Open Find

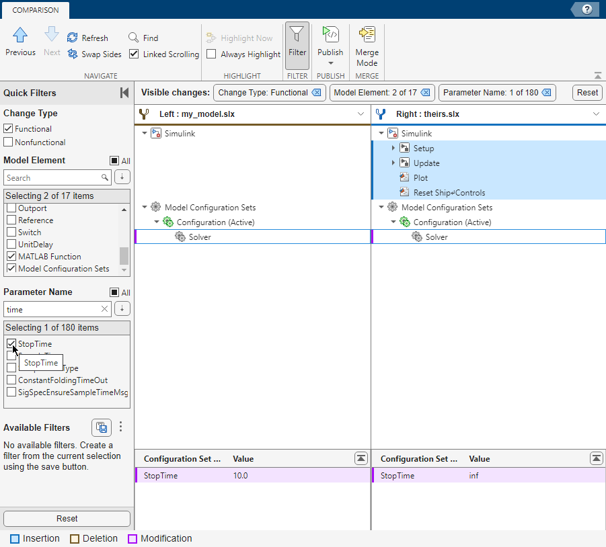[132, 38]
